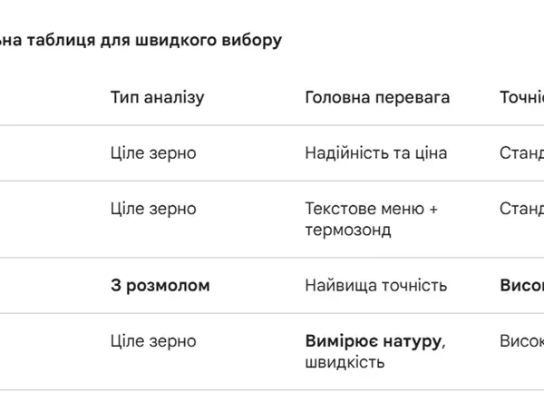Select the 'Головна перевага' column header
This screenshot has width=544, height=393.
point(377,97)
